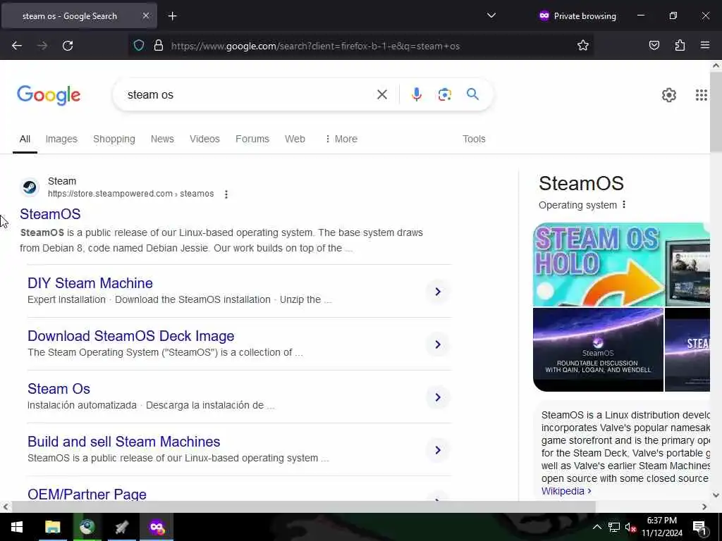
Task: Expand the Steam Os row chevron
Action: point(438,397)
